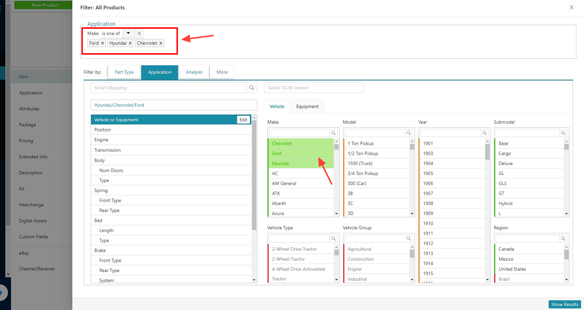Select the Length row under Bed
The image size is (584, 310).
coord(171,230)
